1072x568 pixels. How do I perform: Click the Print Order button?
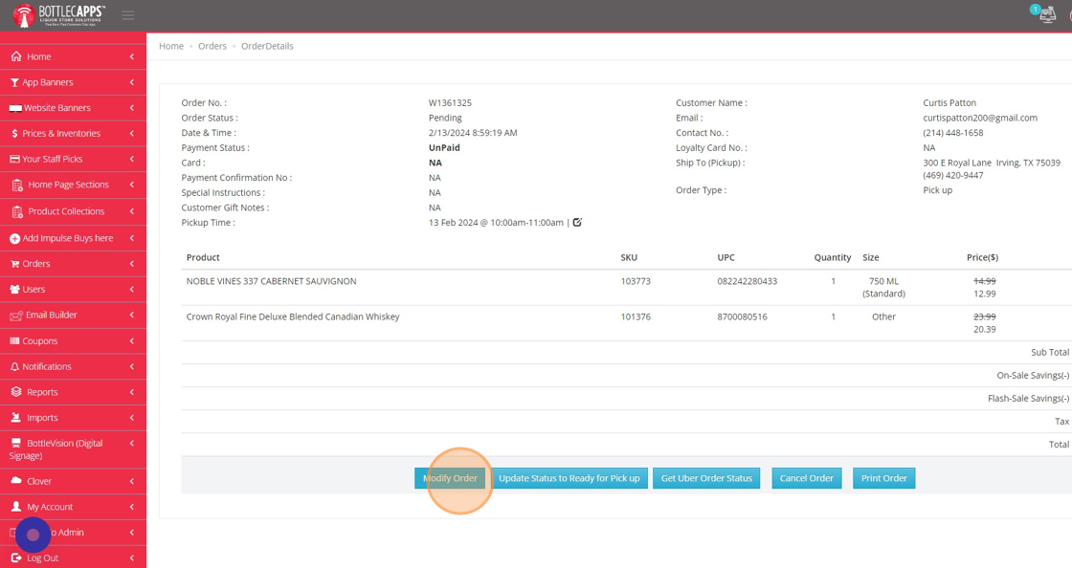[x=884, y=478]
